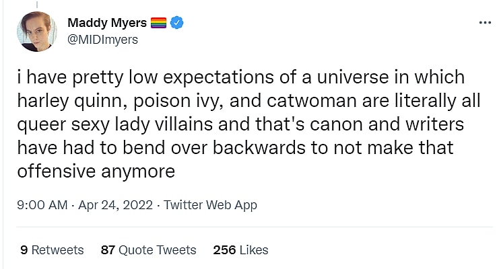Click "offensive anymore" on the tweet's last line
The width and height of the screenshot is (497, 269).
[x=96, y=171]
